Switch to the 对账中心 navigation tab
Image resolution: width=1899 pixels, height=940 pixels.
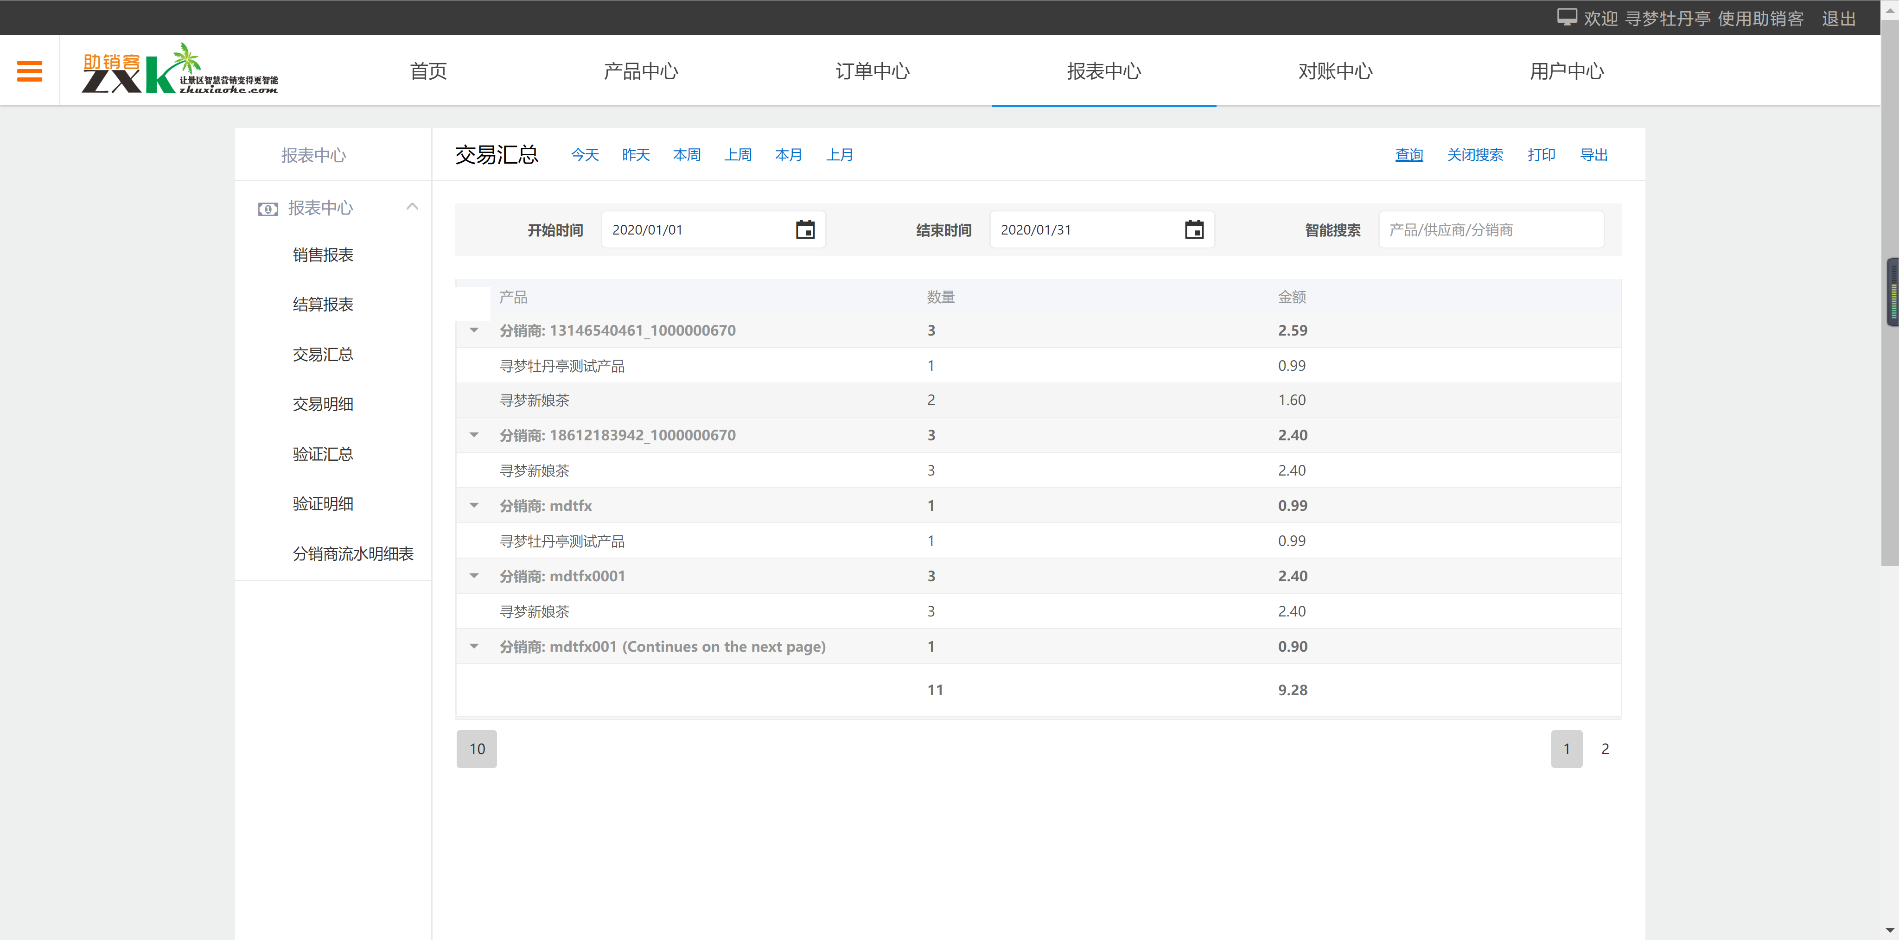1335,71
